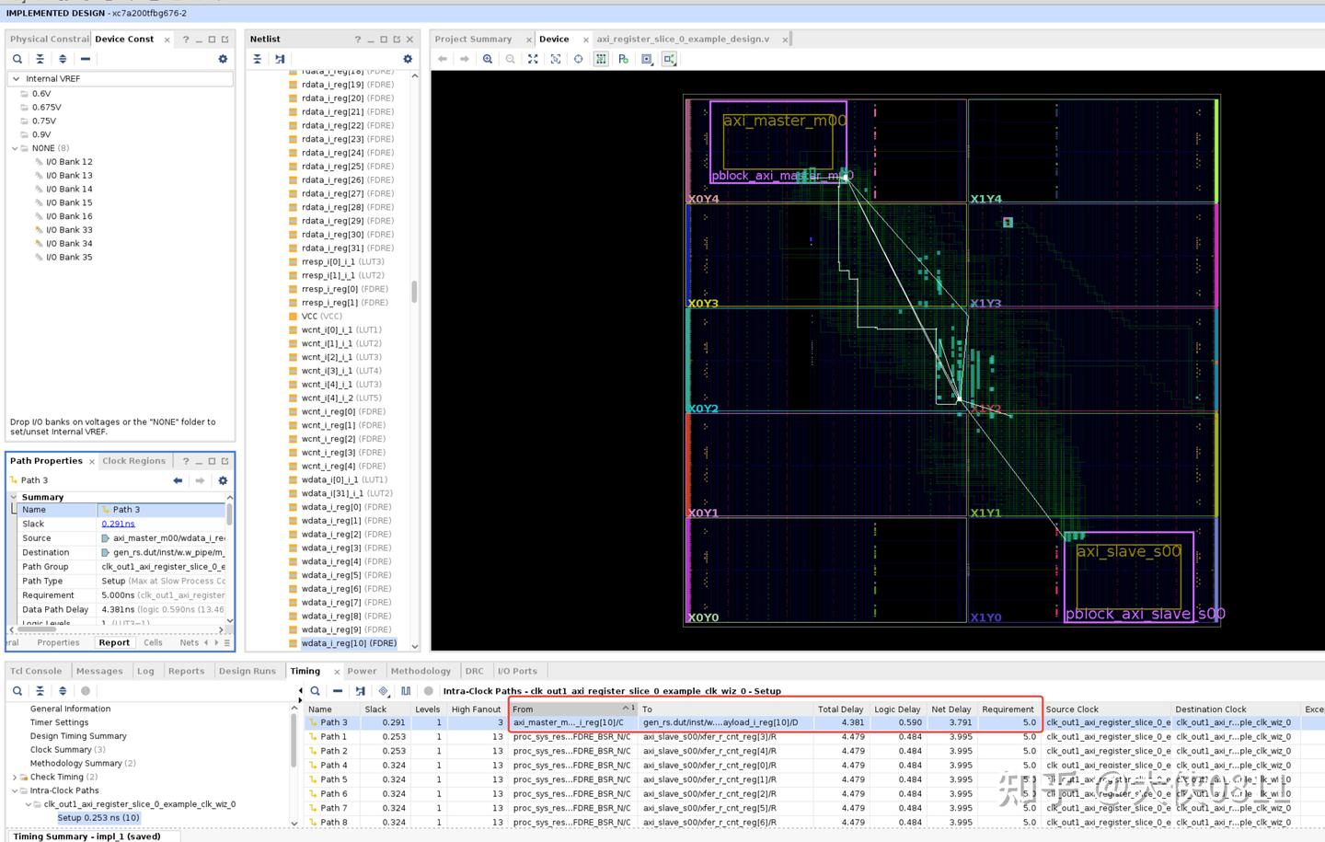Collapse the Internal VREF tree node
Image resolution: width=1325 pixels, height=842 pixels.
(16, 79)
